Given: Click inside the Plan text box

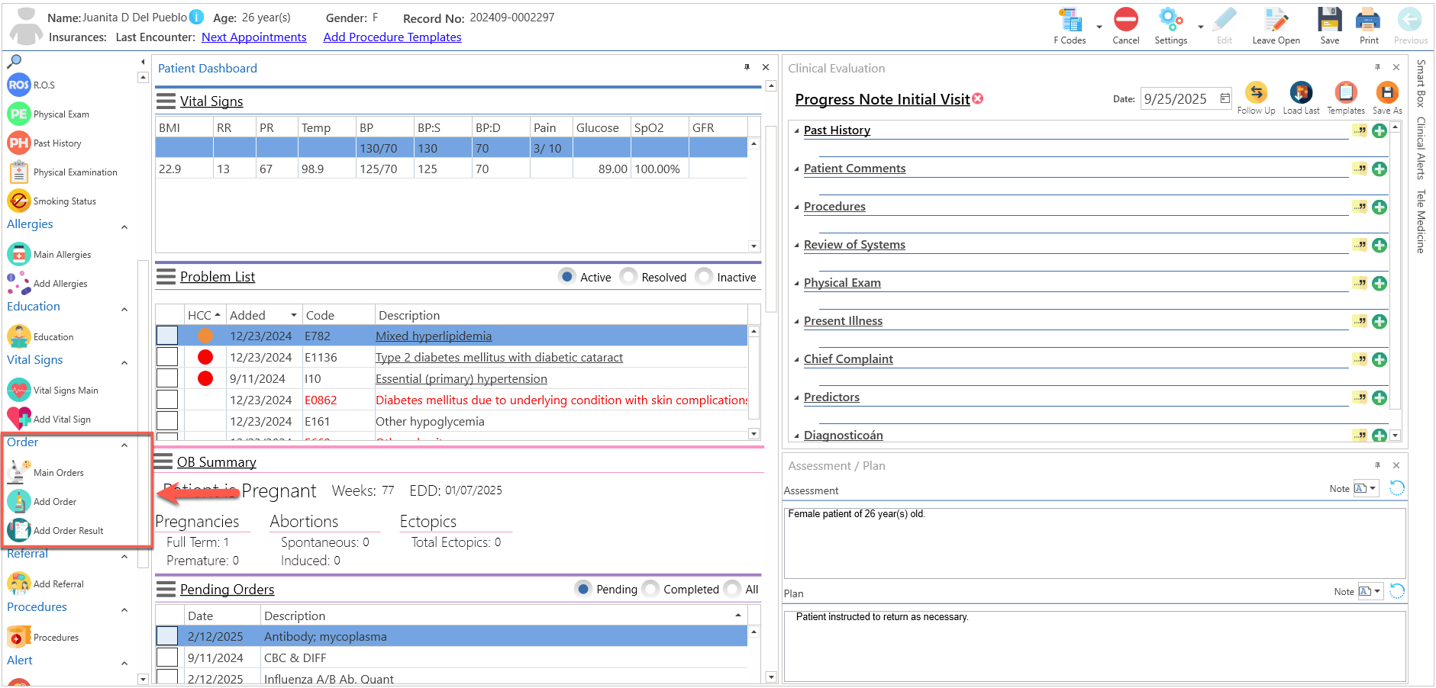Looking at the screenshot, I should [1095, 645].
